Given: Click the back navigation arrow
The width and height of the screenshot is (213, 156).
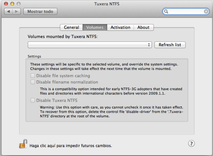Looking at the screenshot, I should tap(9, 11).
